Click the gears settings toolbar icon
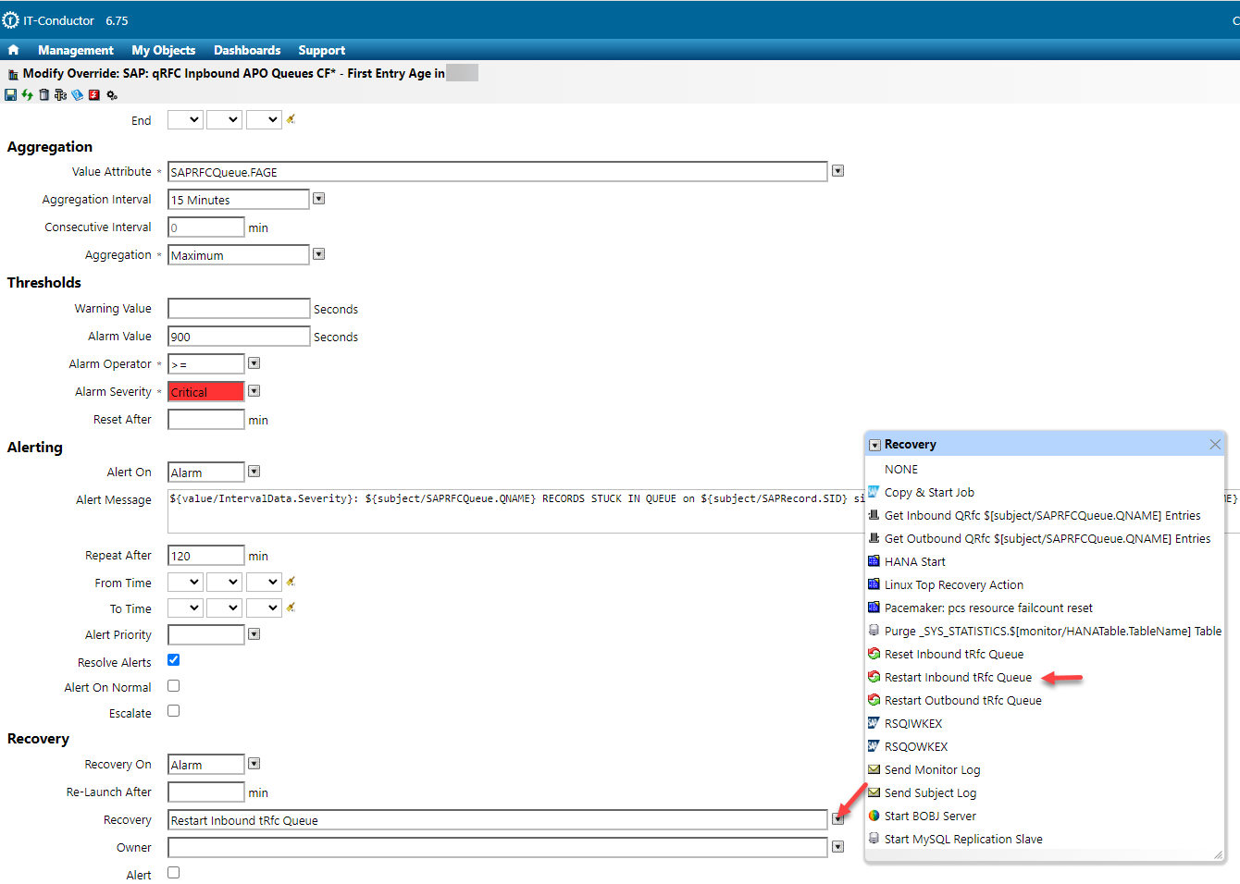 [x=112, y=95]
